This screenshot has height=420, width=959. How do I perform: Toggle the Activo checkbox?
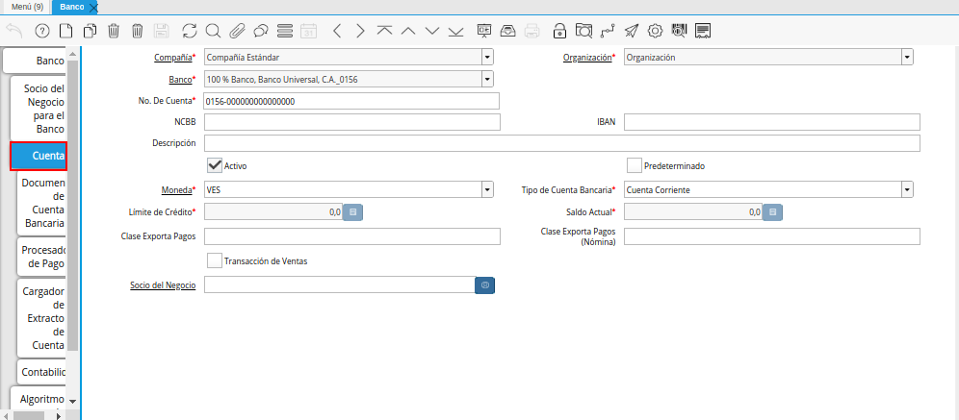click(x=215, y=165)
